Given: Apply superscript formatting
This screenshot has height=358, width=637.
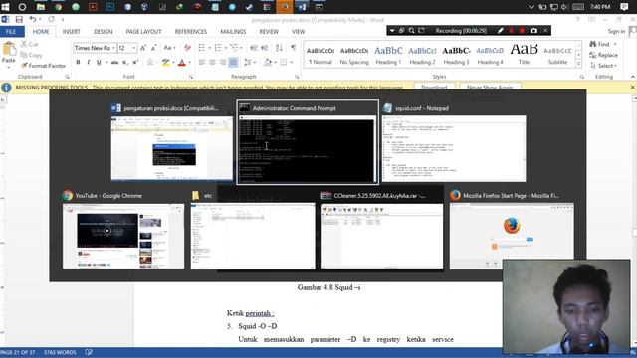Looking at the screenshot, I should pos(135,62).
